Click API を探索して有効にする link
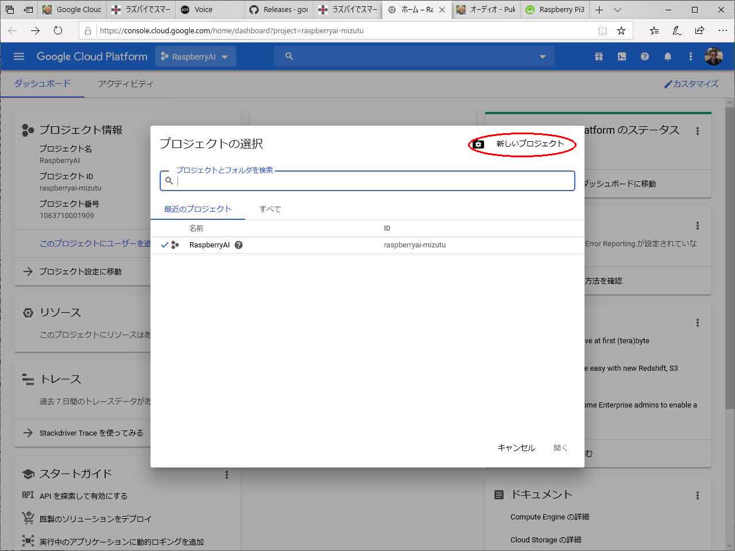Image resolution: width=735 pixels, height=551 pixels. 83,496
